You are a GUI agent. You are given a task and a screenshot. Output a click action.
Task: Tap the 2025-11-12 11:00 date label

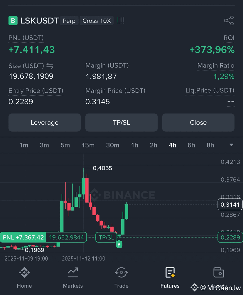click(84, 259)
